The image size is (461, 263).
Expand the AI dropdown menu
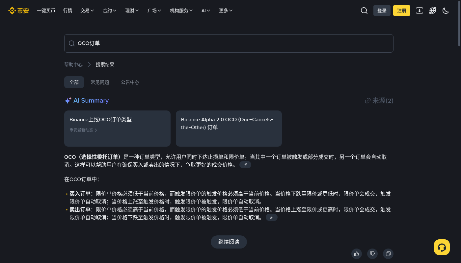[206, 11]
